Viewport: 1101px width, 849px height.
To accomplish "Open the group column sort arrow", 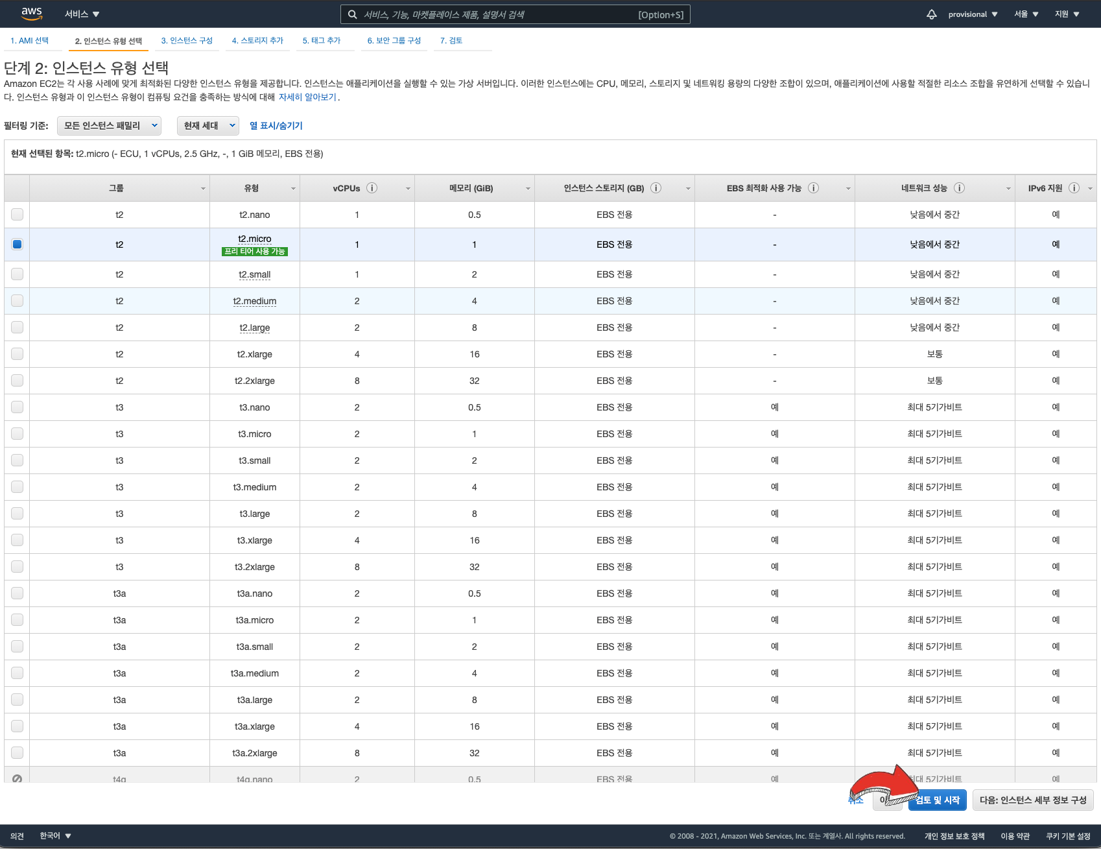I will click(x=203, y=189).
